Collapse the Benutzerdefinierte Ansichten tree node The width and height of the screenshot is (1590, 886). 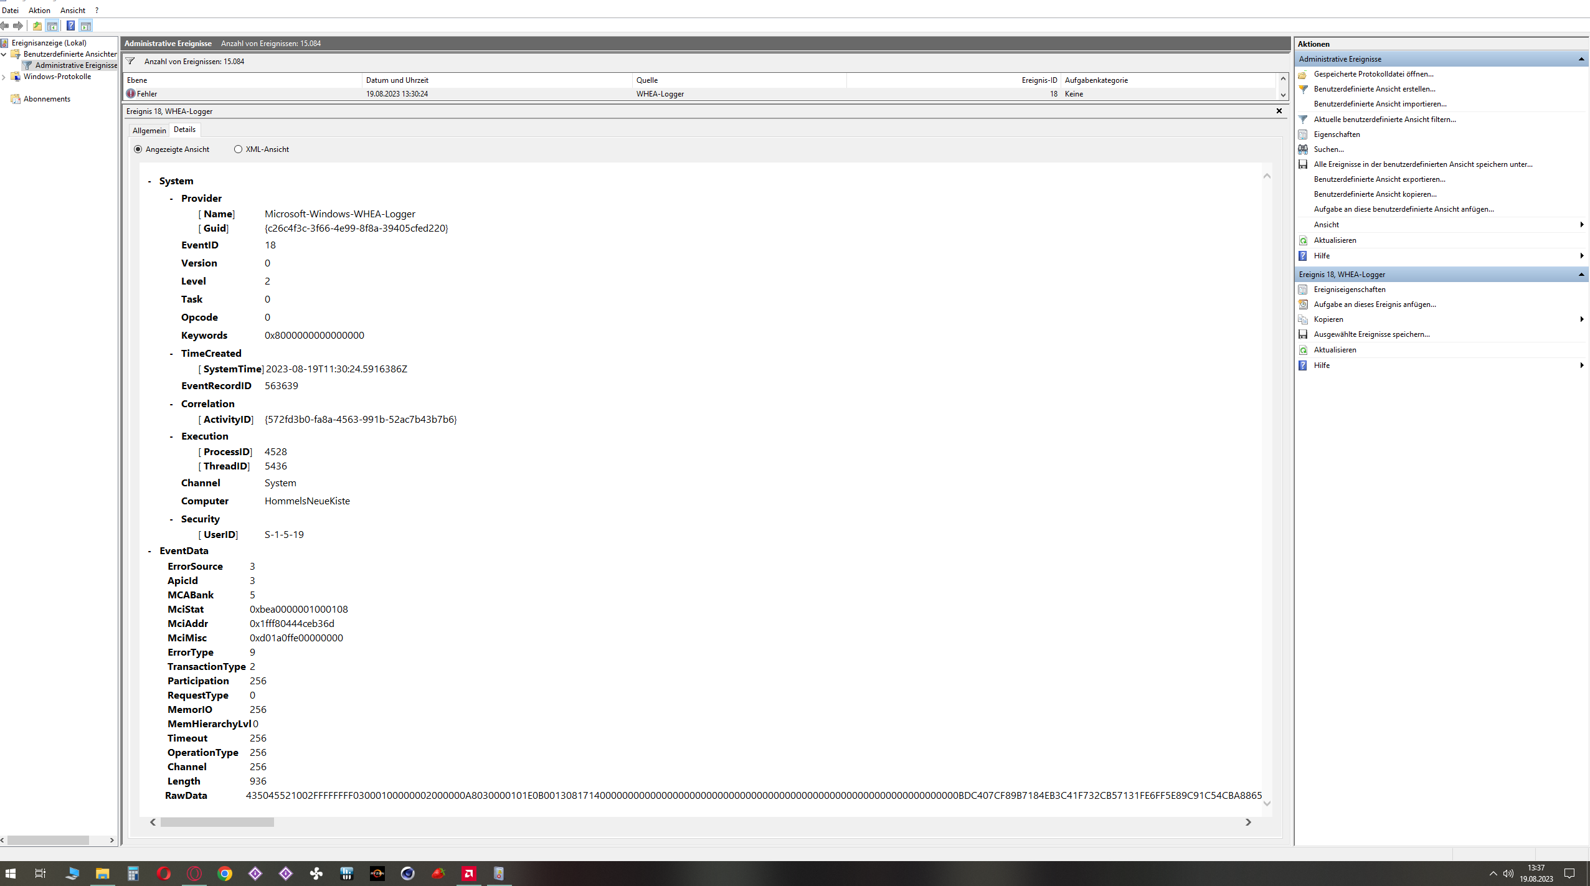click(x=4, y=54)
